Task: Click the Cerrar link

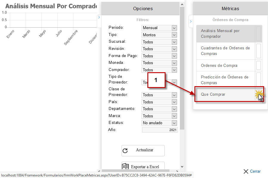Action: (x=255, y=171)
